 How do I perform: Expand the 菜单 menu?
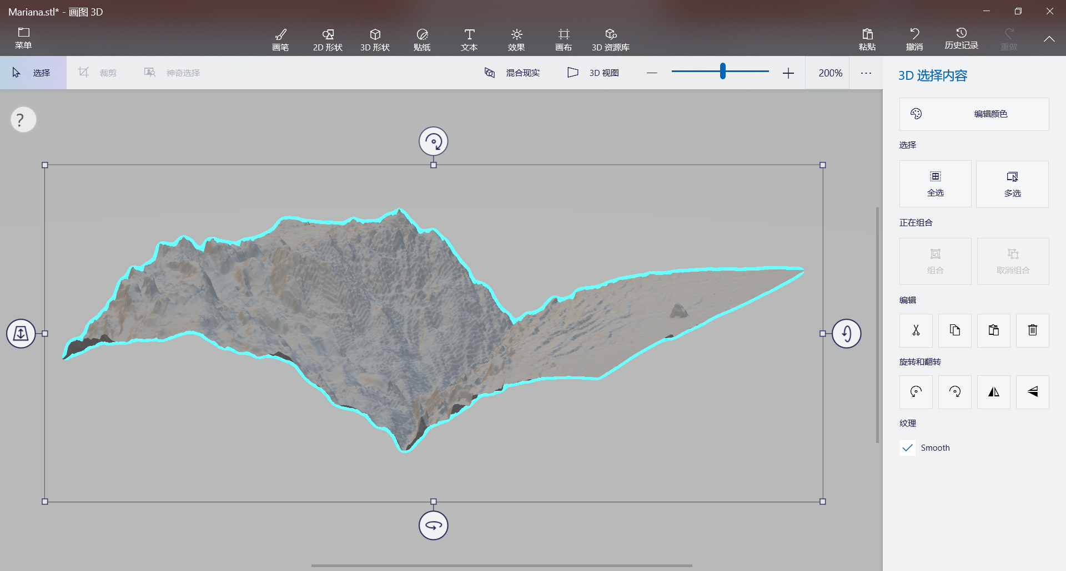[x=23, y=38]
